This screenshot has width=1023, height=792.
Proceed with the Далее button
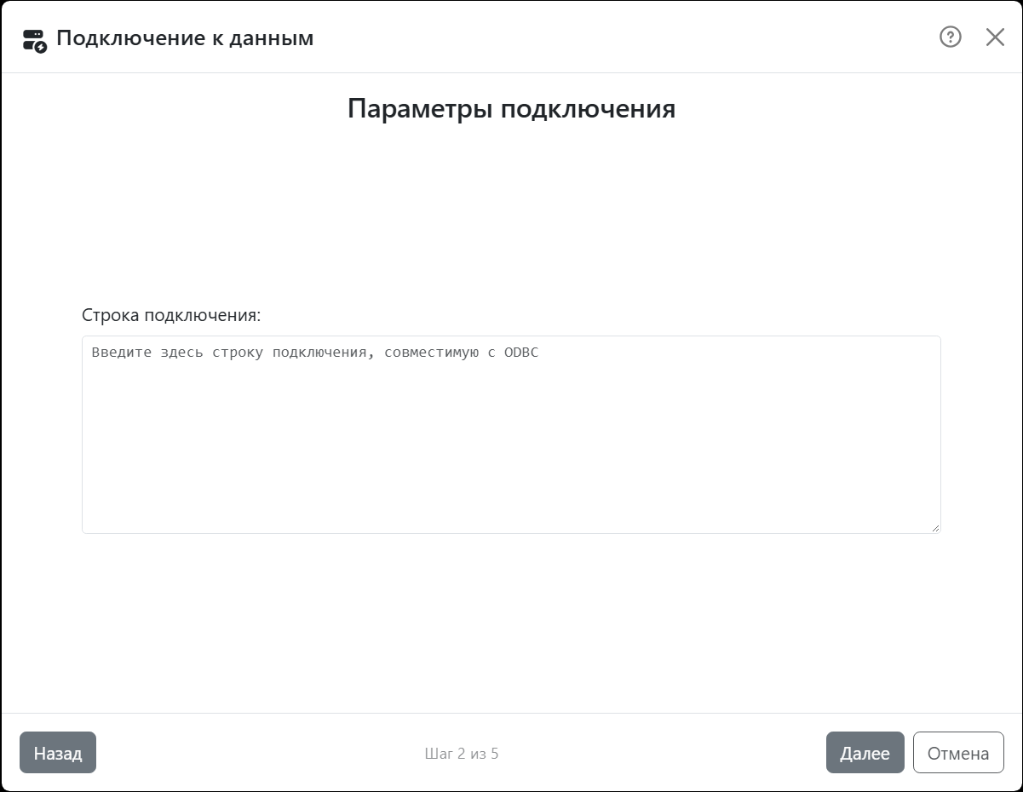coord(865,753)
